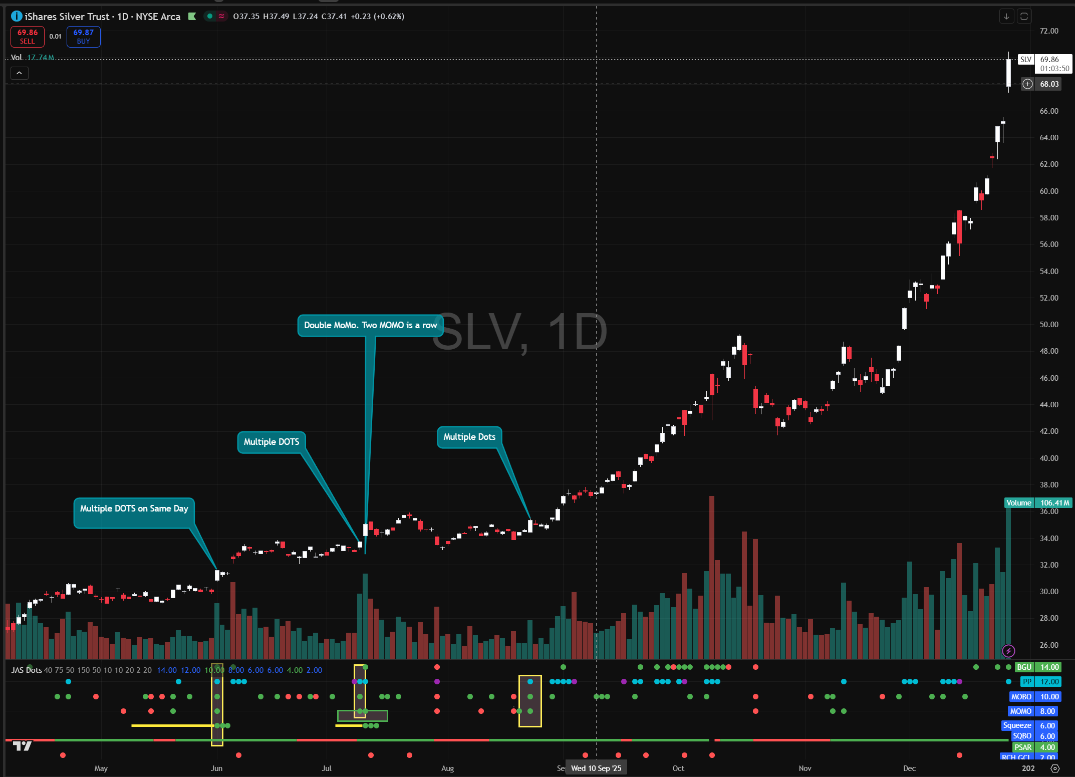Click the scroll-to-latest arrow icon
Image resolution: width=1075 pixels, height=777 pixels.
pos(1007,16)
